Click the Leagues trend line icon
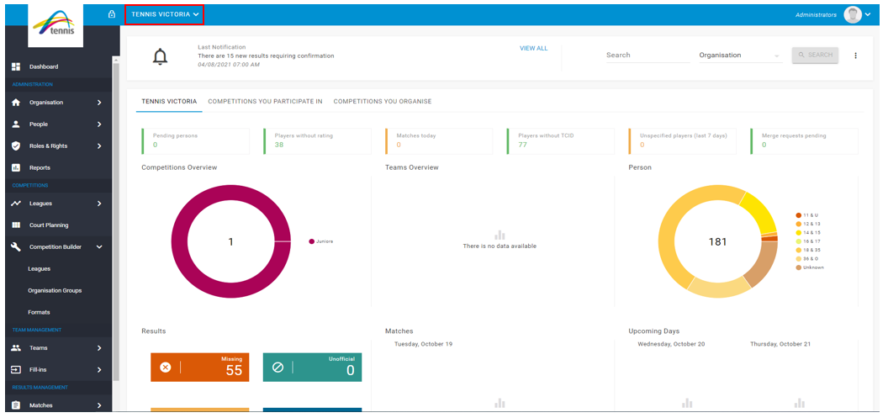This screenshot has width=888, height=418. (16, 204)
